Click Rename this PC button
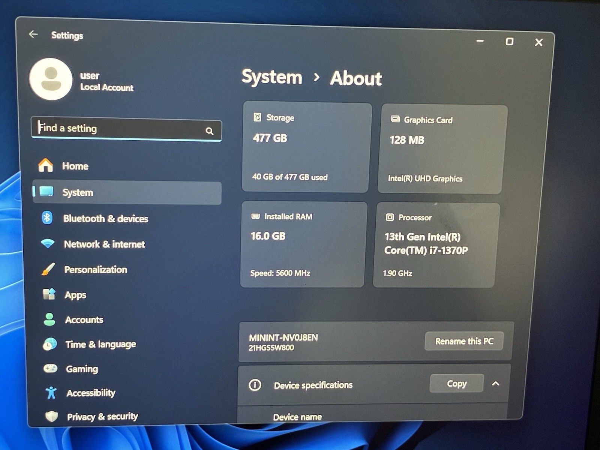Screen dimensions: 600x450 click(x=464, y=341)
